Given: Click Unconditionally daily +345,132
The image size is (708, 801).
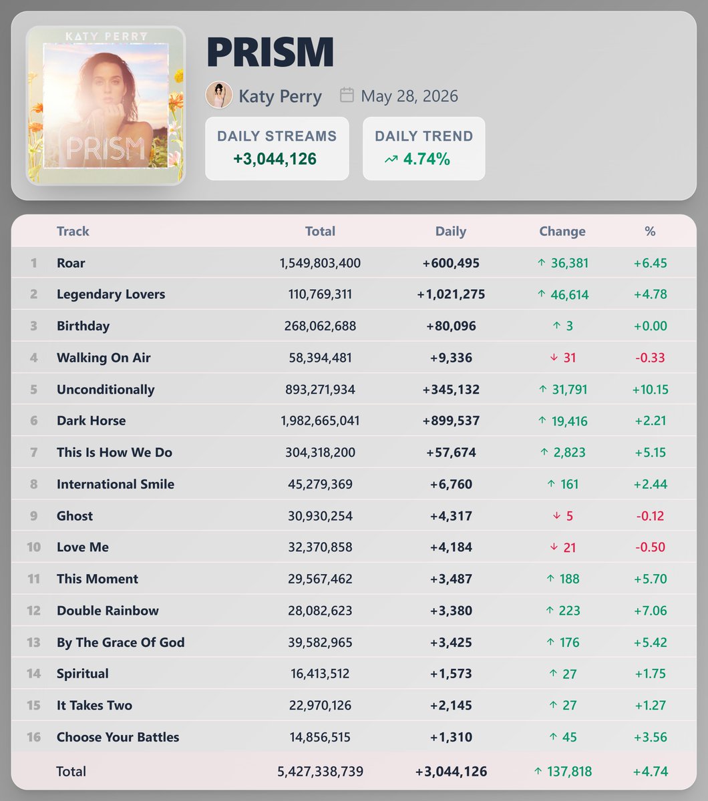Looking at the screenshot, I should pyautogui.click(x=451, y=389).
